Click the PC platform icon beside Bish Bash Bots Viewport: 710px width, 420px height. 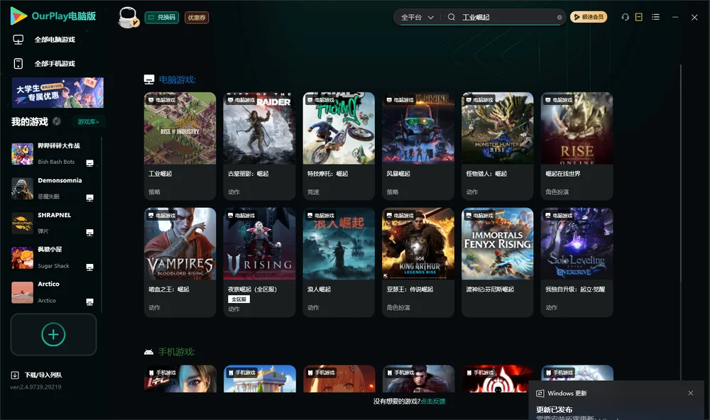tap(89, 163)
